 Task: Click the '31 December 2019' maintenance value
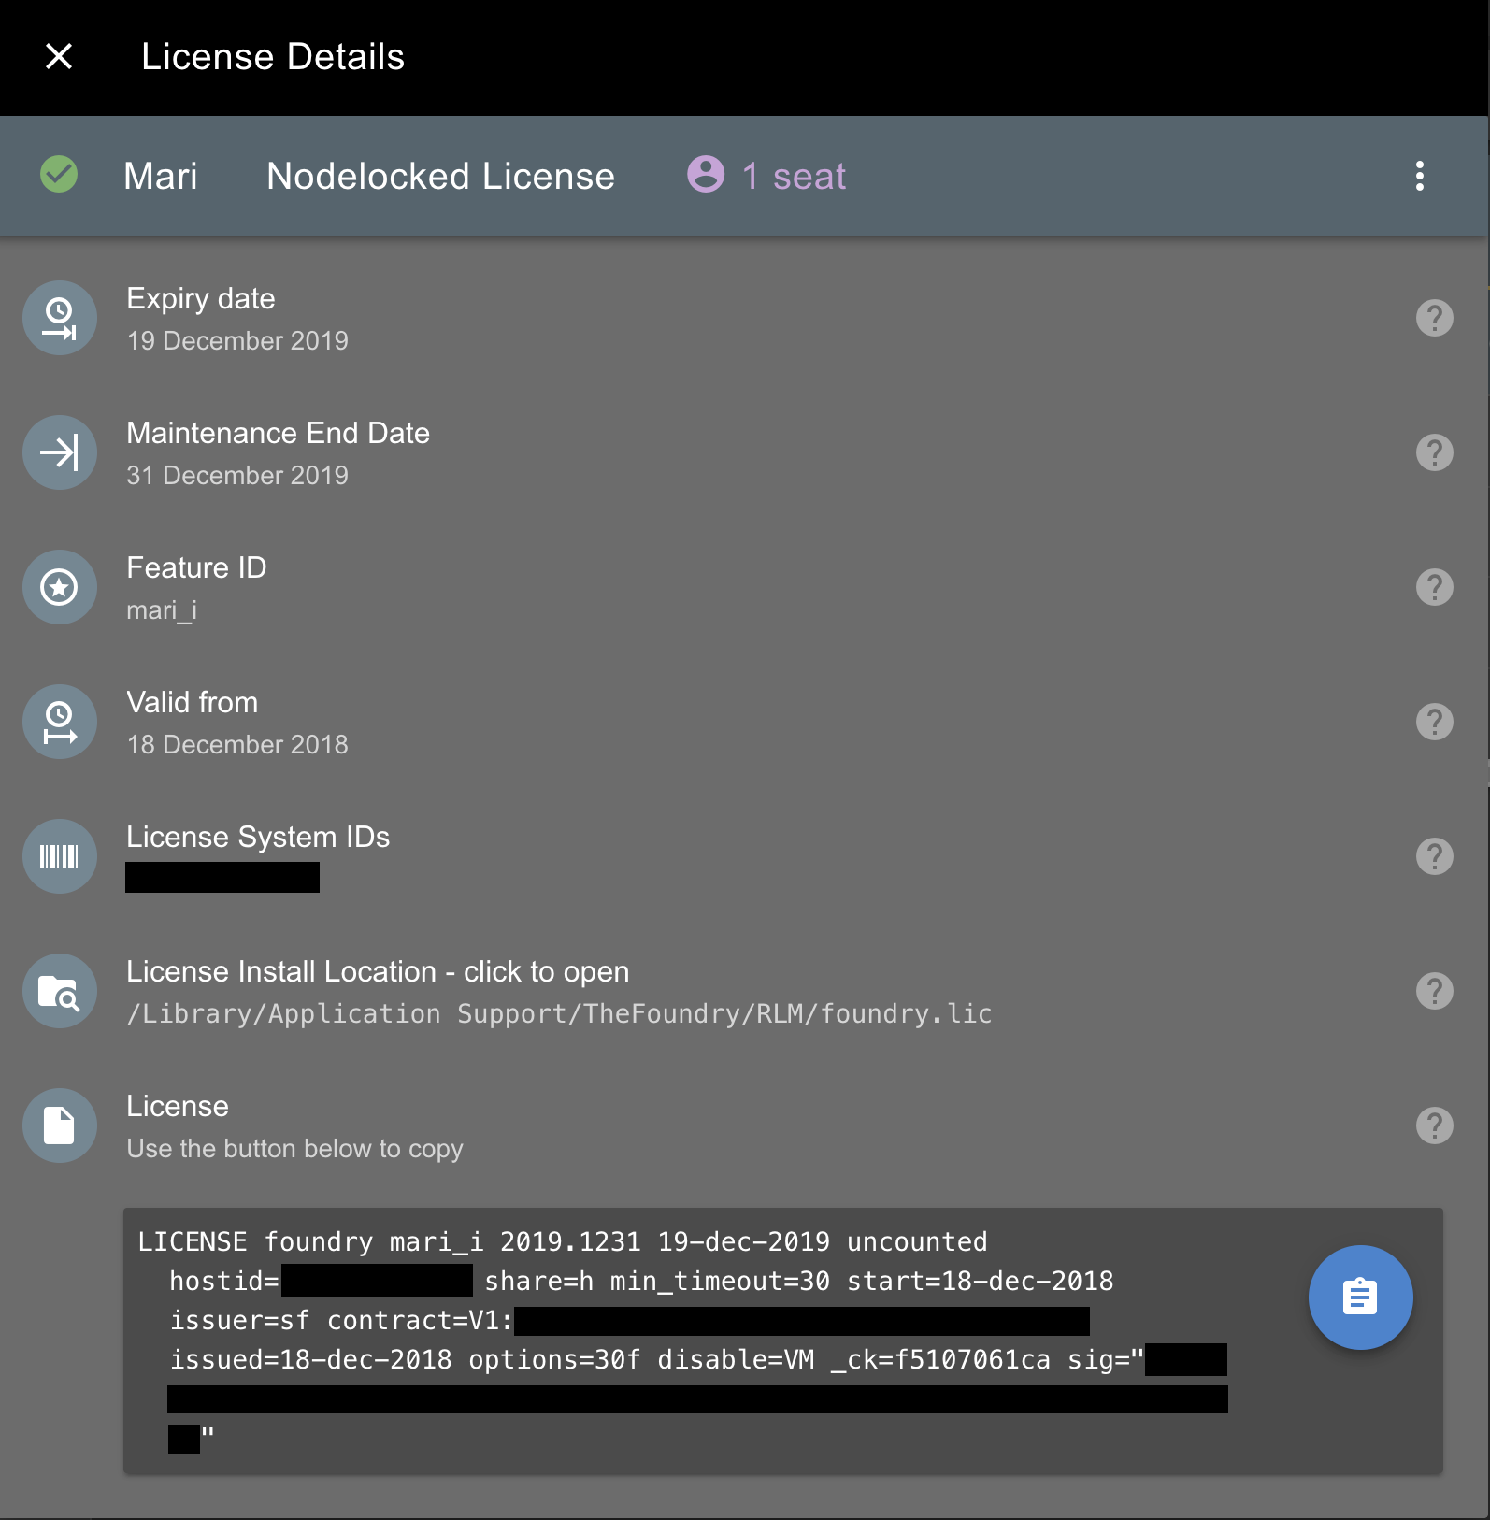pyautogui.click(x=237, y=475)
